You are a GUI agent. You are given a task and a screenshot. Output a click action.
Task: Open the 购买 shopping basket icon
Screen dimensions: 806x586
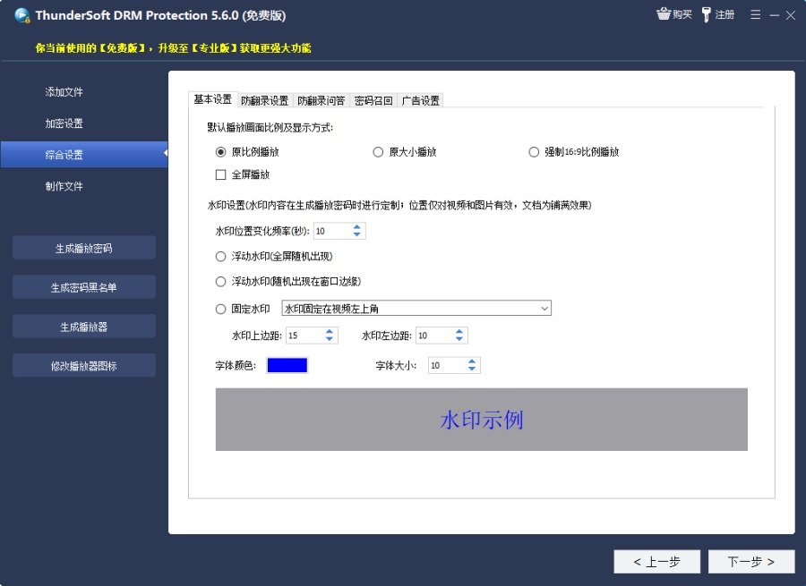tap(664, 13)
